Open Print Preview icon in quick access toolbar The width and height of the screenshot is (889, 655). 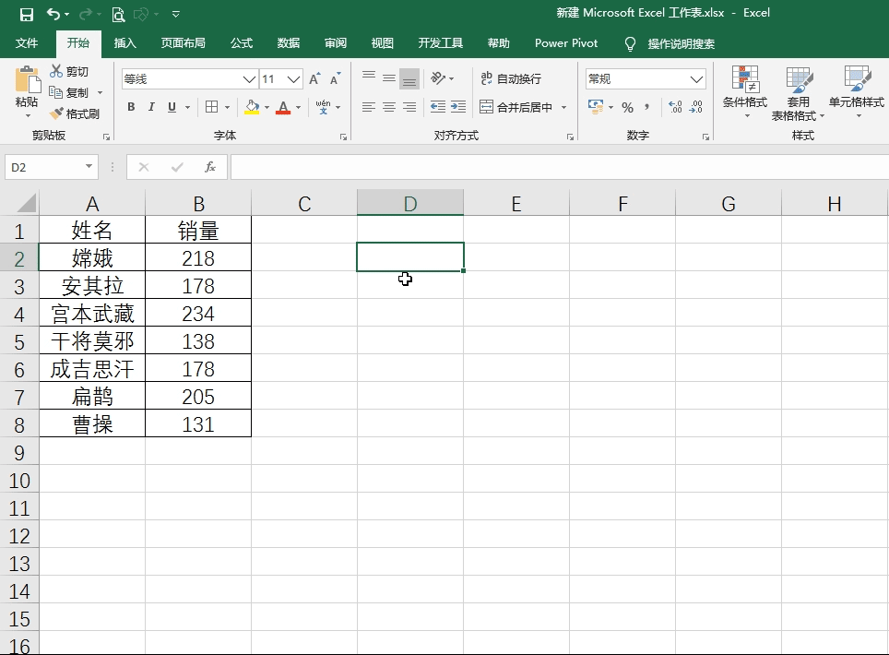[118, 14]
